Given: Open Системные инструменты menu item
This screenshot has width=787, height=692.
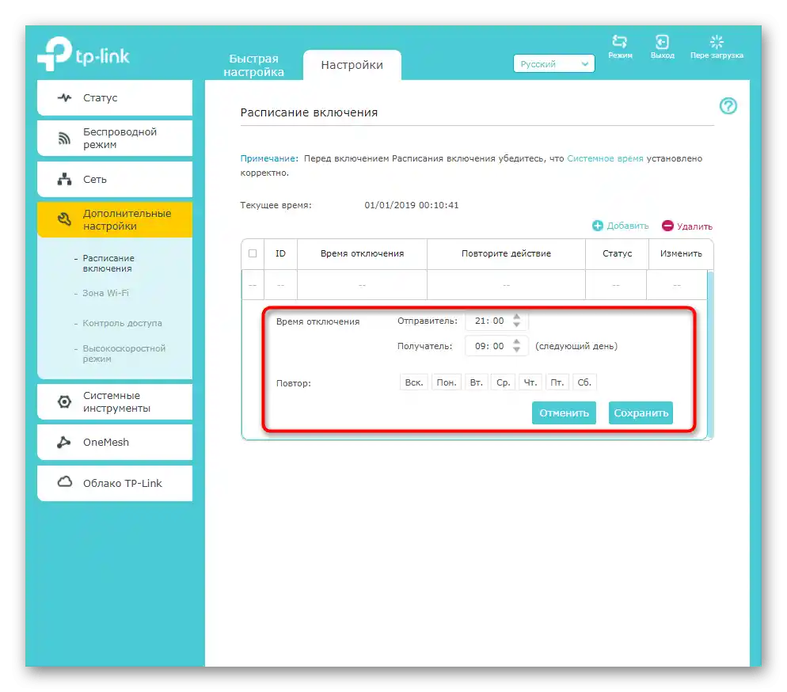Looking at the screenshot, I should [x=115, y=401].
